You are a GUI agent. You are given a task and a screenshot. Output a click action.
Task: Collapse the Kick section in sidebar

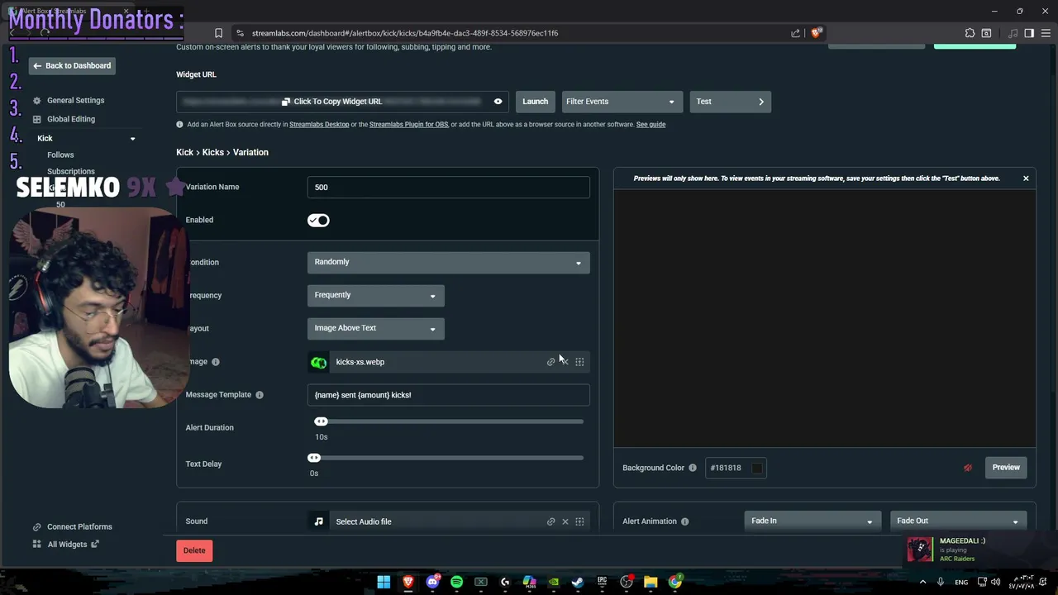click(132, 139)
